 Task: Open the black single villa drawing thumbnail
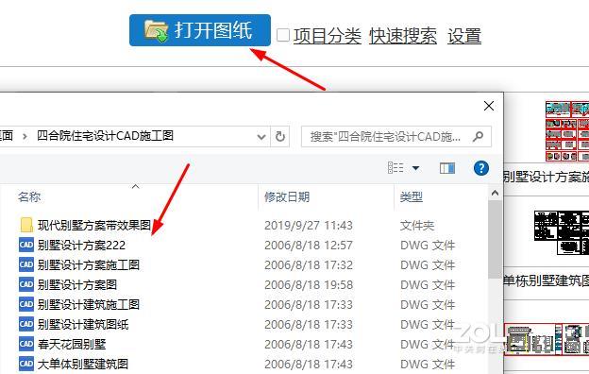click(562, 232)
